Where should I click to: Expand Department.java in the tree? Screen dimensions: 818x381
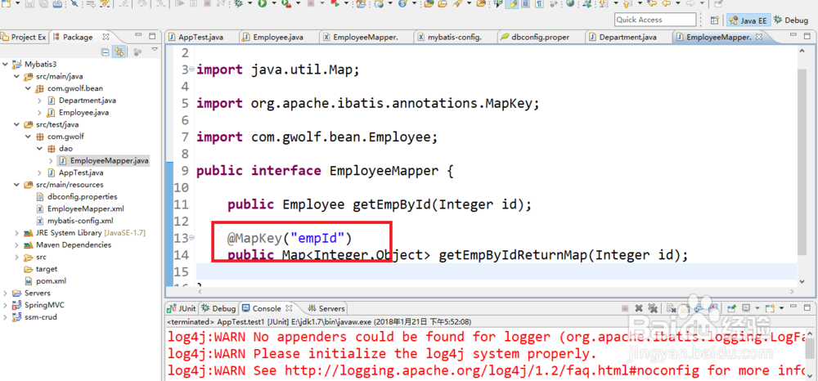click(39, 100)
